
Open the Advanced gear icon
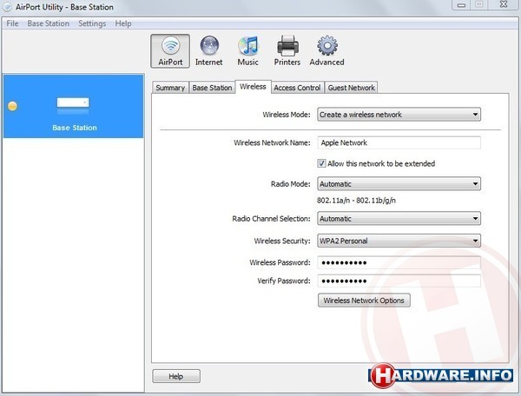(x=327, y=51)
